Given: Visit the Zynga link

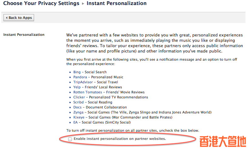Looking at the screenshot, I should click(78, 112).
